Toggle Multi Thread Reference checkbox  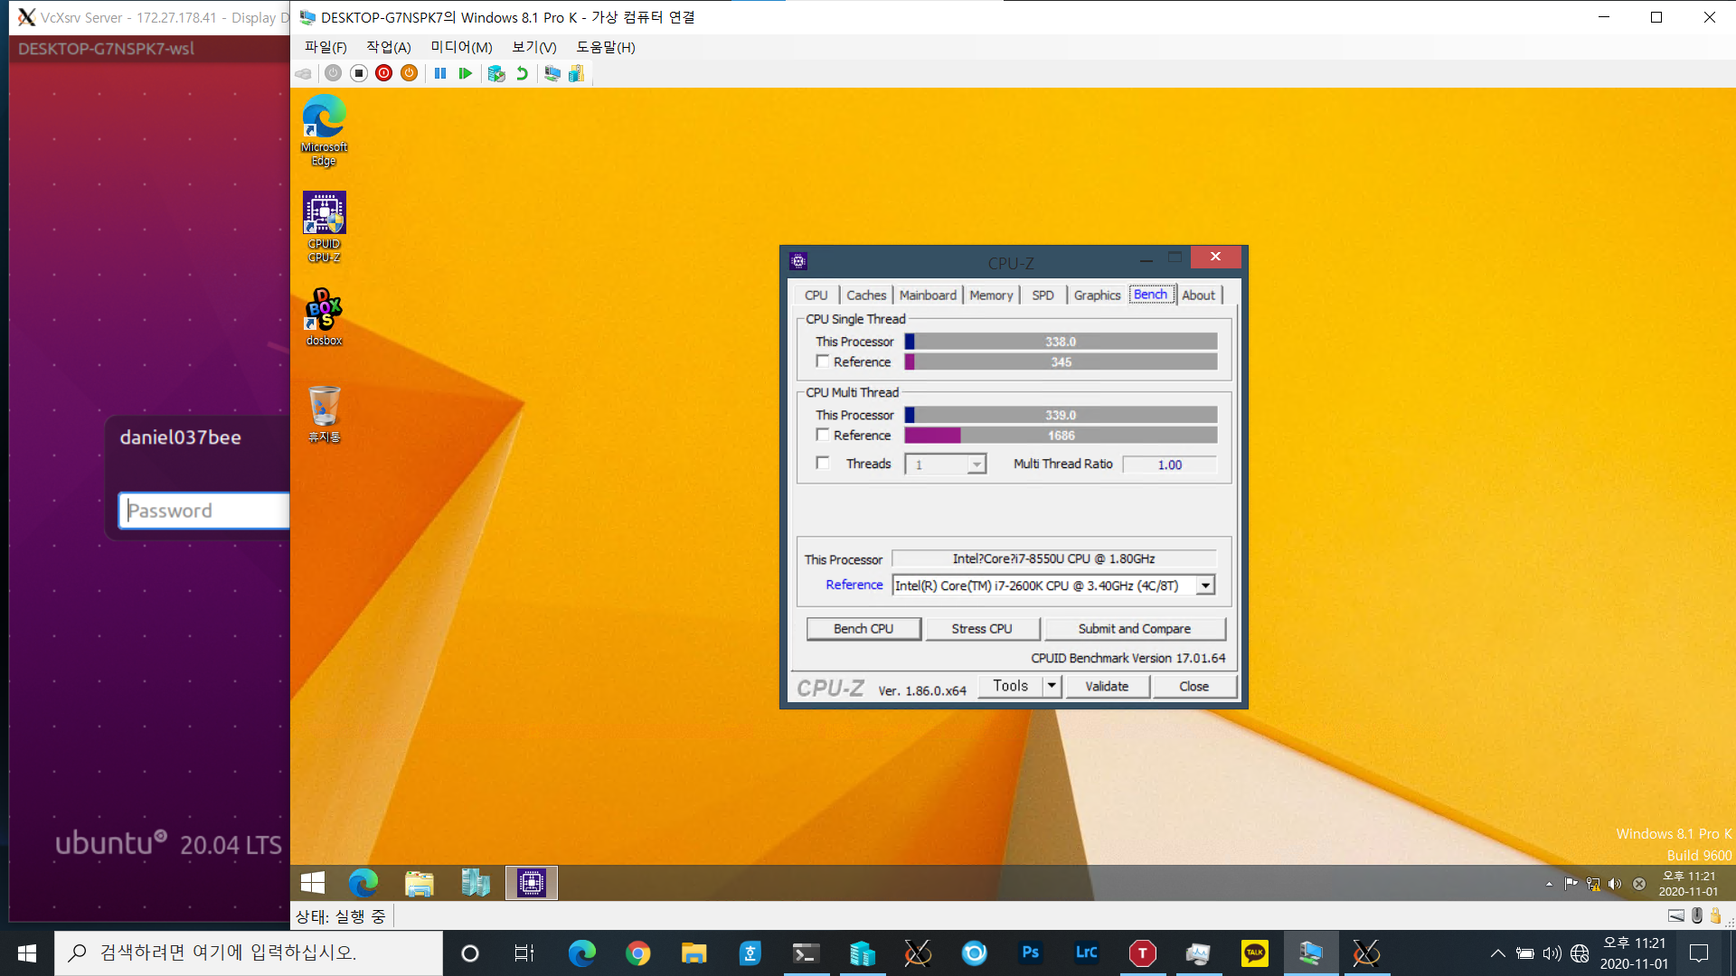823,435
